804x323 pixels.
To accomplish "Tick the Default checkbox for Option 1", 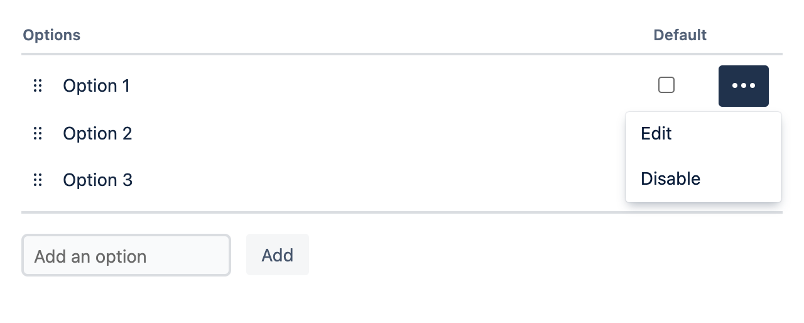I will point(666,85).
